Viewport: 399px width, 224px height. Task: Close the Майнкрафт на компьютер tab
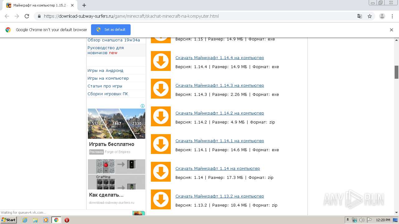pyautogui.click(x=72, y=5)
